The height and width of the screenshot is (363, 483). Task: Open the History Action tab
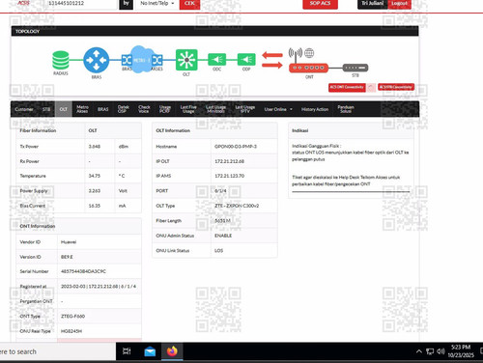tap(315, 109)
